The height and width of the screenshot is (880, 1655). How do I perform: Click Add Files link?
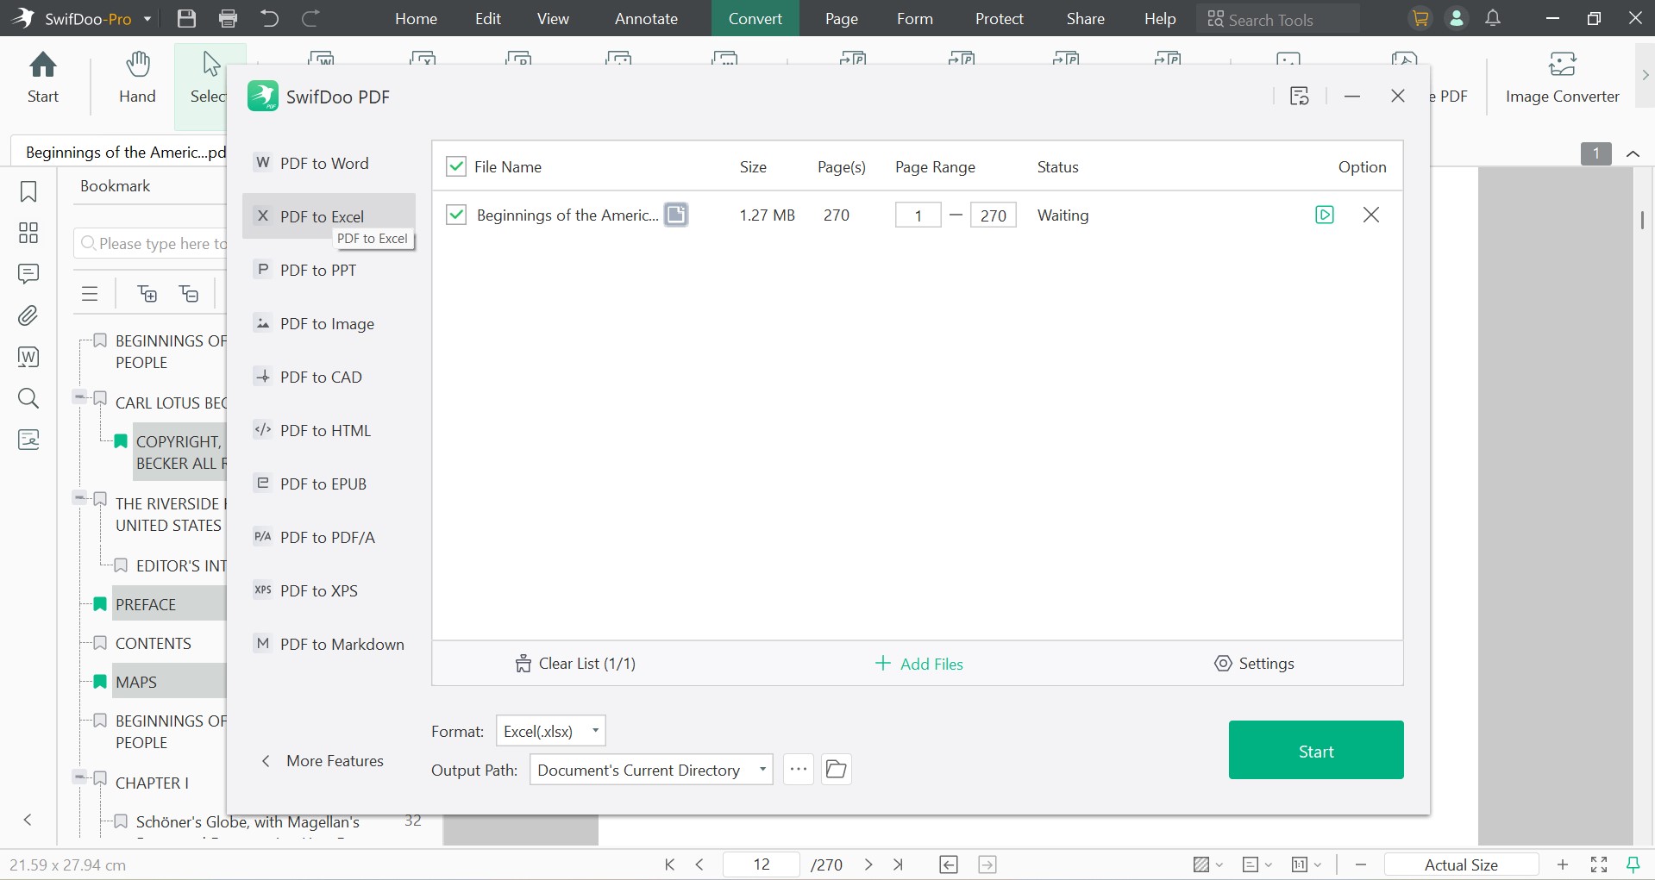[x=918, y=664]
